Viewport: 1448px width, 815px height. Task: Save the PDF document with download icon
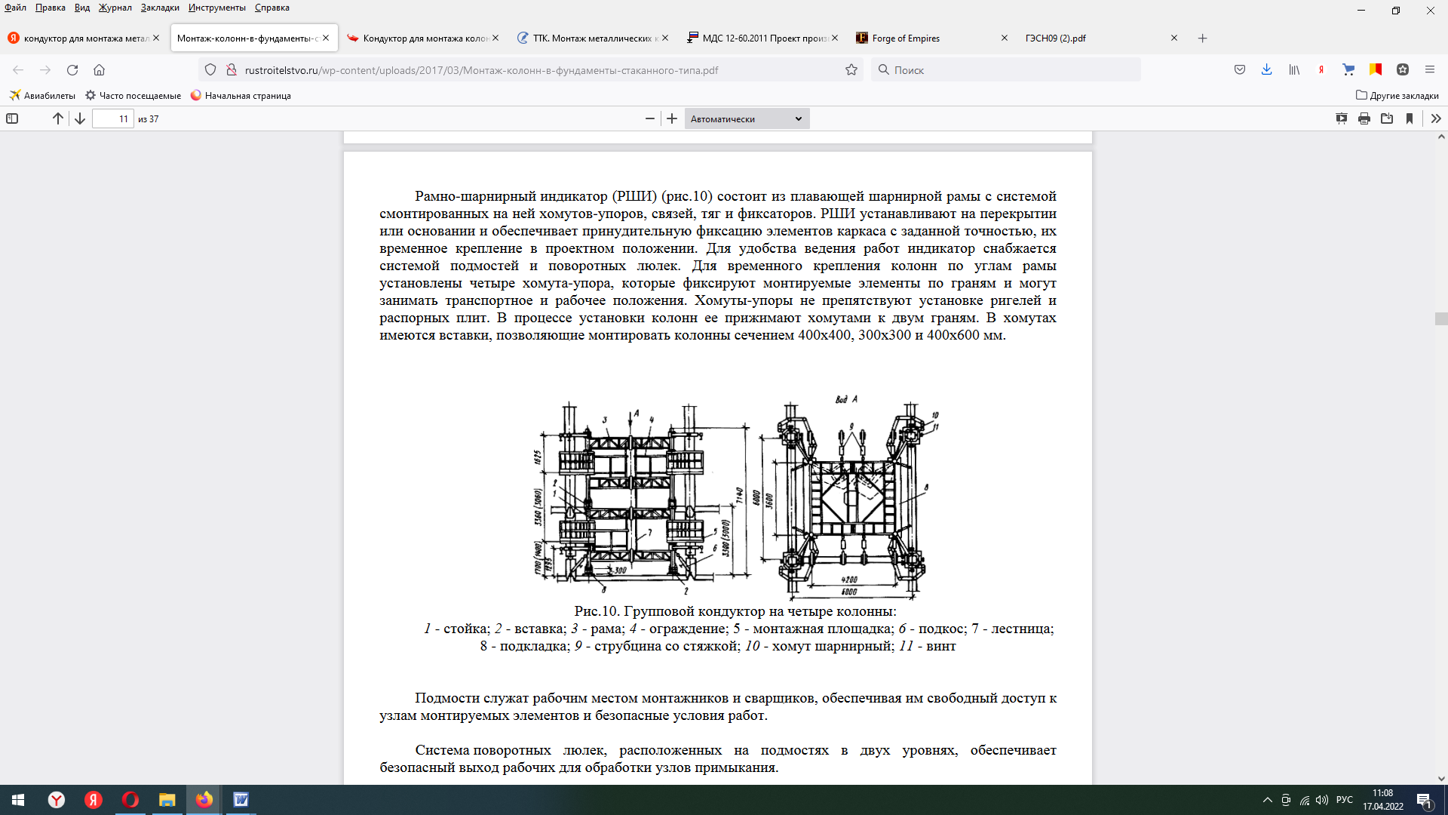(x=1387, y=118)
